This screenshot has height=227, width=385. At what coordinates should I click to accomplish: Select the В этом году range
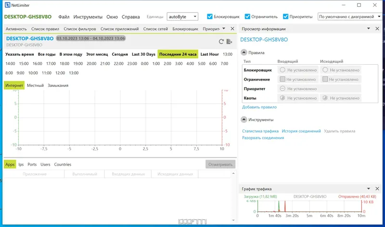point(71,54)
